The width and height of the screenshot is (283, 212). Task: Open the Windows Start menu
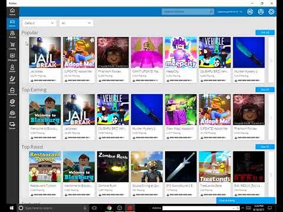pos(12,208)
